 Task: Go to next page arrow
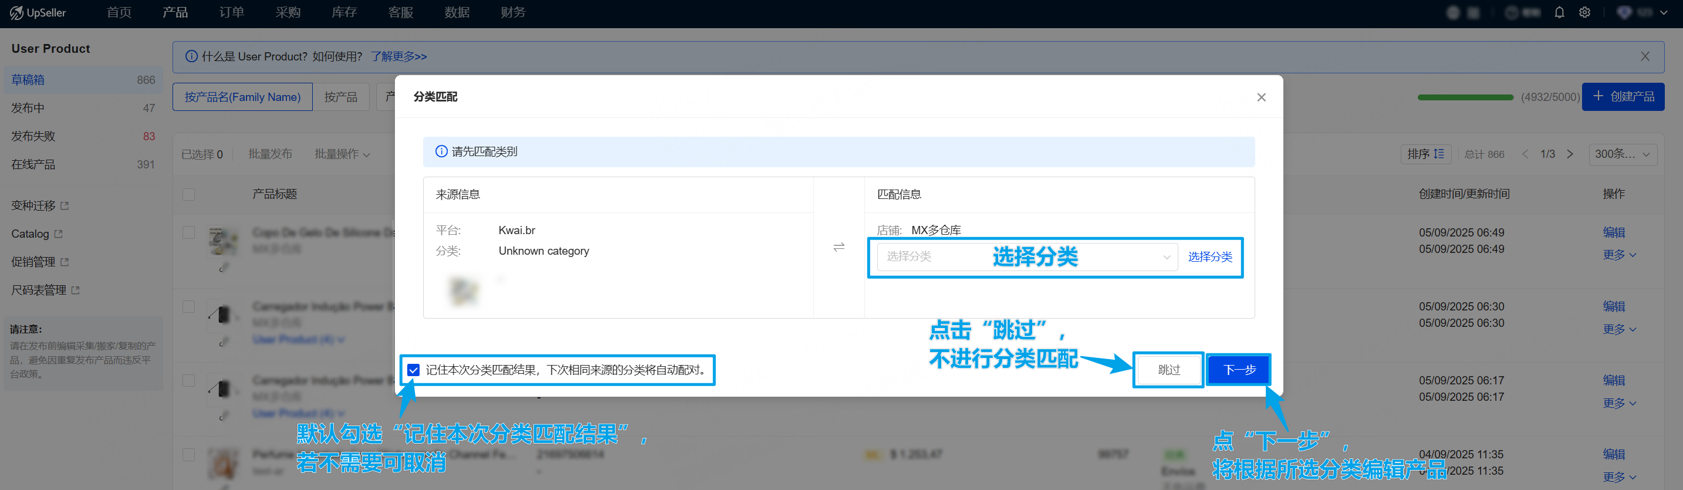point(1570,154)
